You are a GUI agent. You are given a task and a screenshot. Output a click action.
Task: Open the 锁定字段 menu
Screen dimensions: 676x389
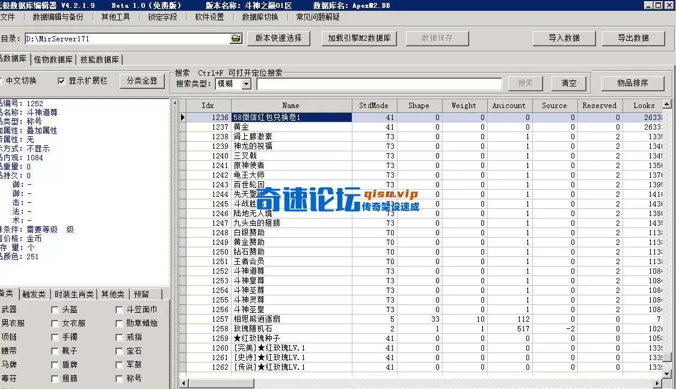(162, 17)
